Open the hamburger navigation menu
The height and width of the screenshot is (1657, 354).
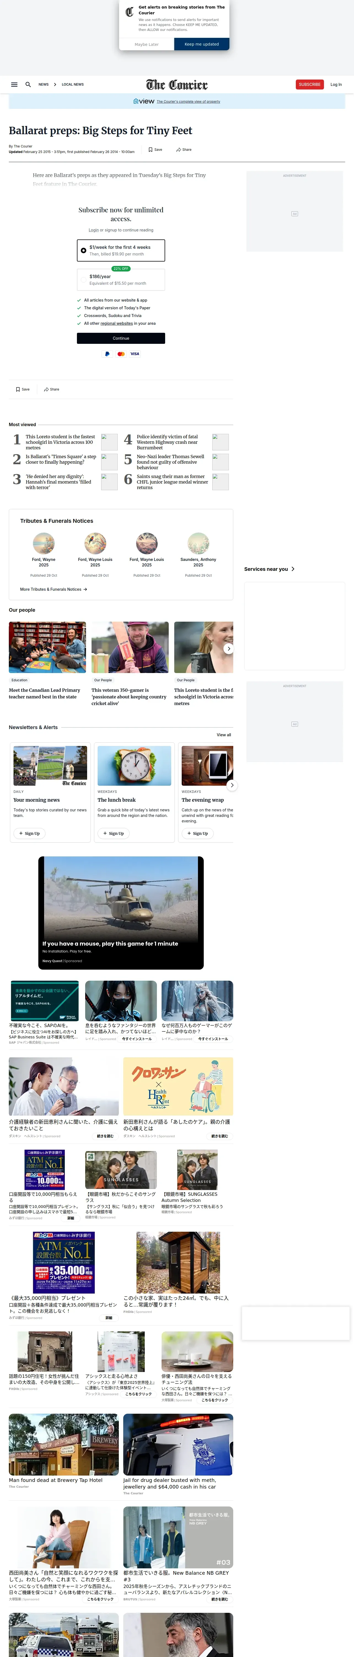[x=14, y=84]
